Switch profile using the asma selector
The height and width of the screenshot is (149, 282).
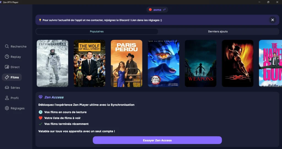[157, 10]
